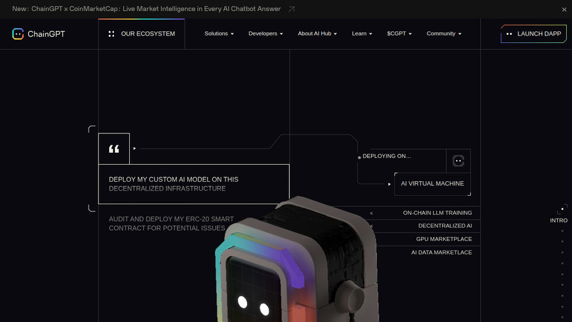Expand the Solutions dropdown menu

[219, 34]
